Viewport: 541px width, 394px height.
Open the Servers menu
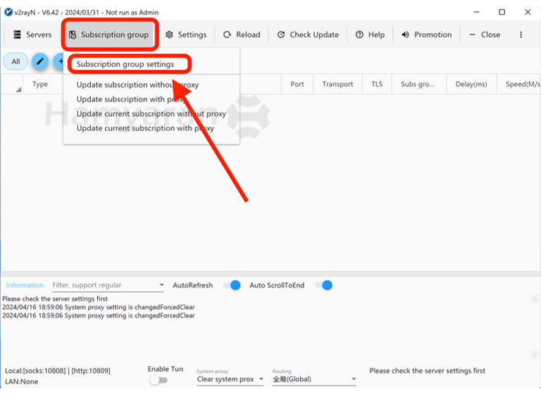pyautogui.click(x=32, y=34)
